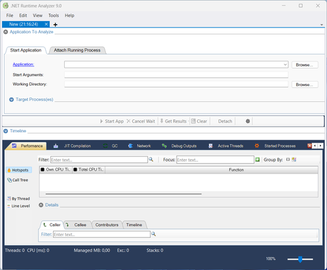327x270 pixels.
Task: Expand the Target Process(es) section
Action: [12, 100]
